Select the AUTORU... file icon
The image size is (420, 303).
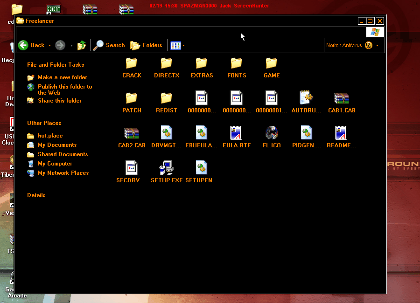click(306, 103)
